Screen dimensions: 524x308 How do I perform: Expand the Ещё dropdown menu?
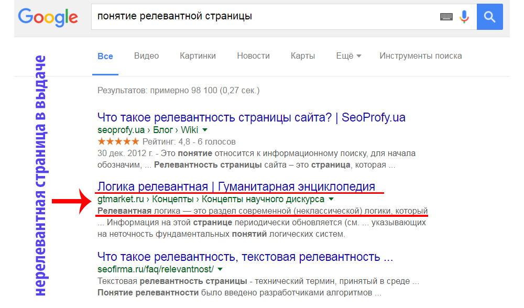point(348,56)
